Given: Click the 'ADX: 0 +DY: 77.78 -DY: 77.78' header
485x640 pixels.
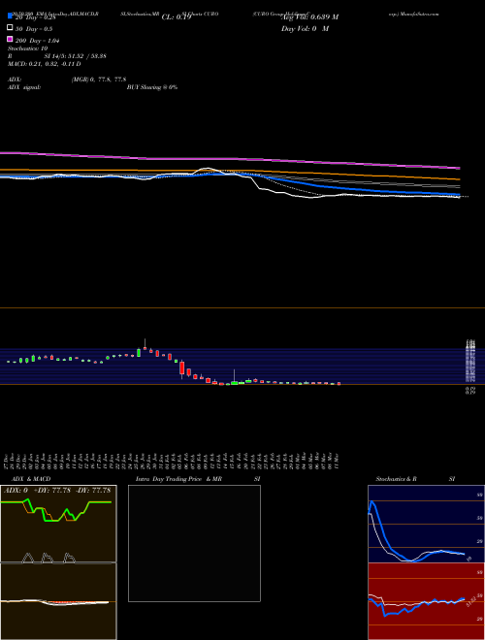Looking at the screenshot, I should (x=57, y=491).
